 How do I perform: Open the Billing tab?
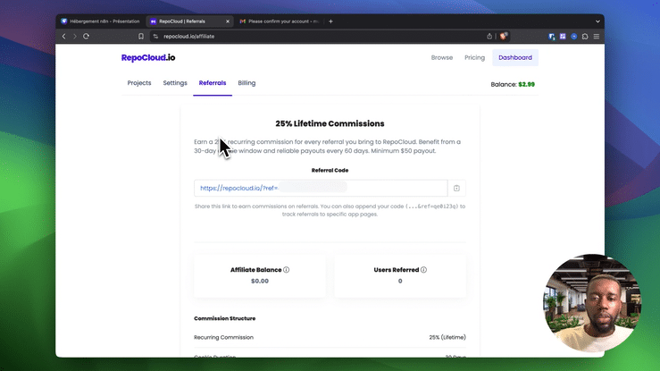tap(246, 83)
